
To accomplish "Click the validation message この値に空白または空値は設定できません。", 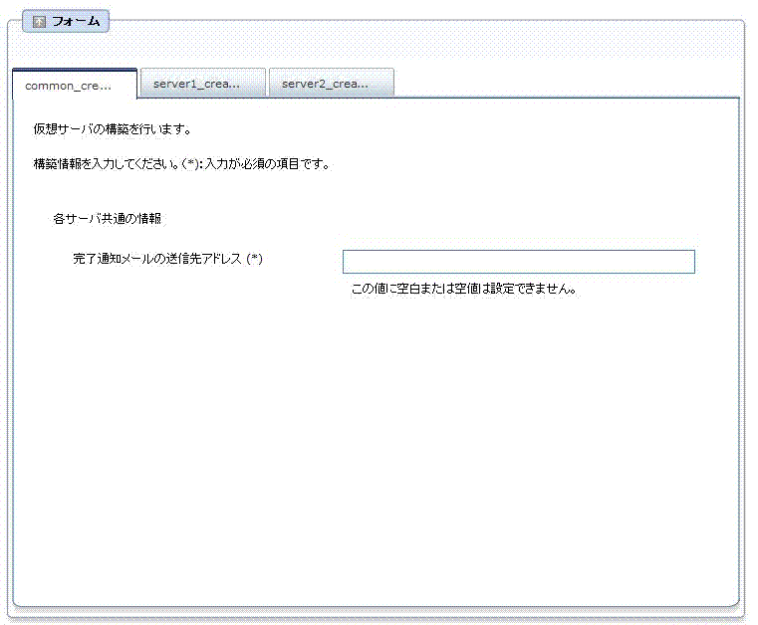I will (464, 289).
